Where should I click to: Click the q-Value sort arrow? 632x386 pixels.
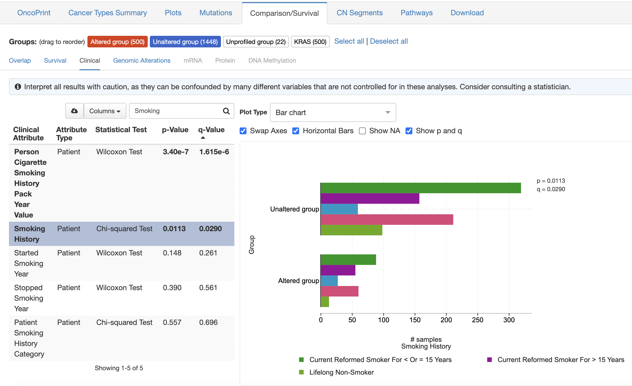point(203,138)
